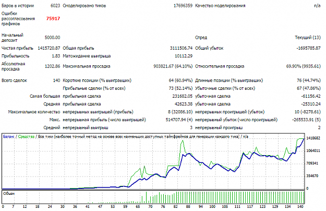Click the total trades value 140
Screen dimensions: 326x211
56,80
